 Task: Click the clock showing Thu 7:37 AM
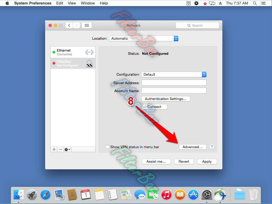coord(237,3)
